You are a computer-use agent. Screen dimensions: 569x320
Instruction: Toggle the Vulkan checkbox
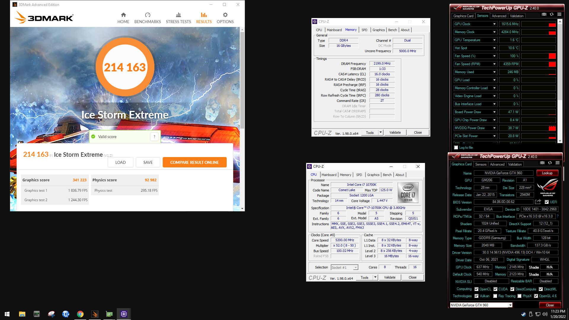[476, 296]
